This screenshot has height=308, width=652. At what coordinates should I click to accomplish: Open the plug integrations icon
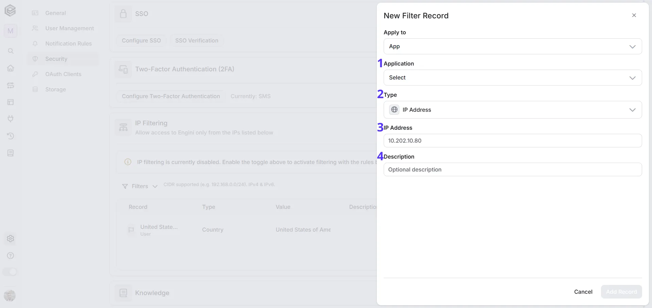tap(11, 119)
